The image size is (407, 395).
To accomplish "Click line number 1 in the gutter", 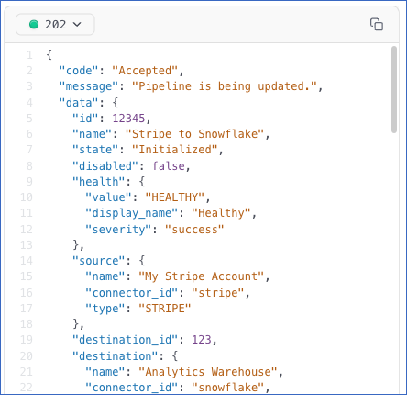I will [29, 55].
